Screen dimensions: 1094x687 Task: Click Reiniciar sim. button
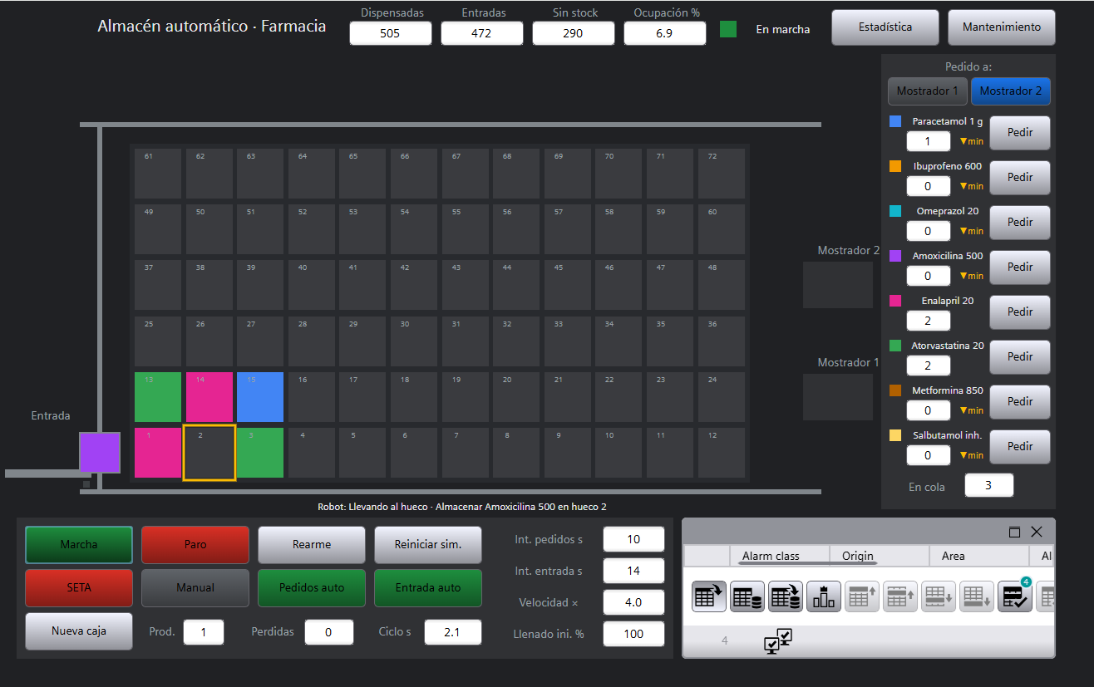coord(428,544)
